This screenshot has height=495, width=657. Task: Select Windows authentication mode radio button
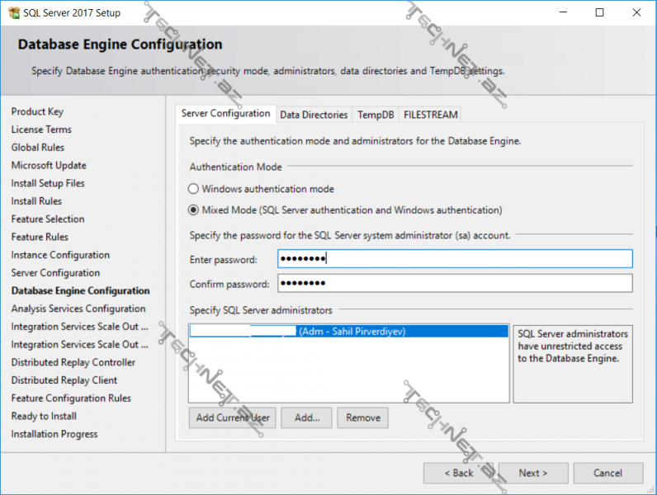coord(194,189)
